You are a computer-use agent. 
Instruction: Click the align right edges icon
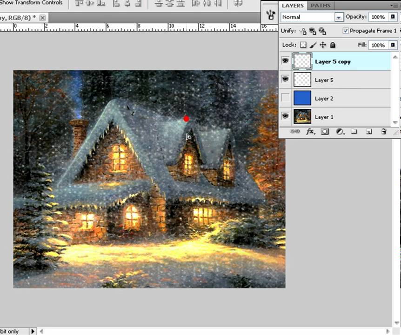[x=138, y=3]
